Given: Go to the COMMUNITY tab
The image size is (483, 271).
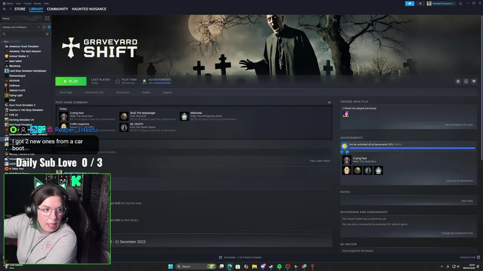Looking at the screenshot, I should click(x=57, y=9).
